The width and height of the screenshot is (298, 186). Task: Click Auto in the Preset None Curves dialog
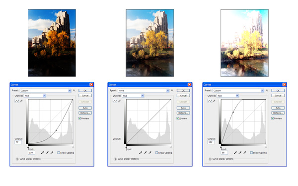[183, 108]
